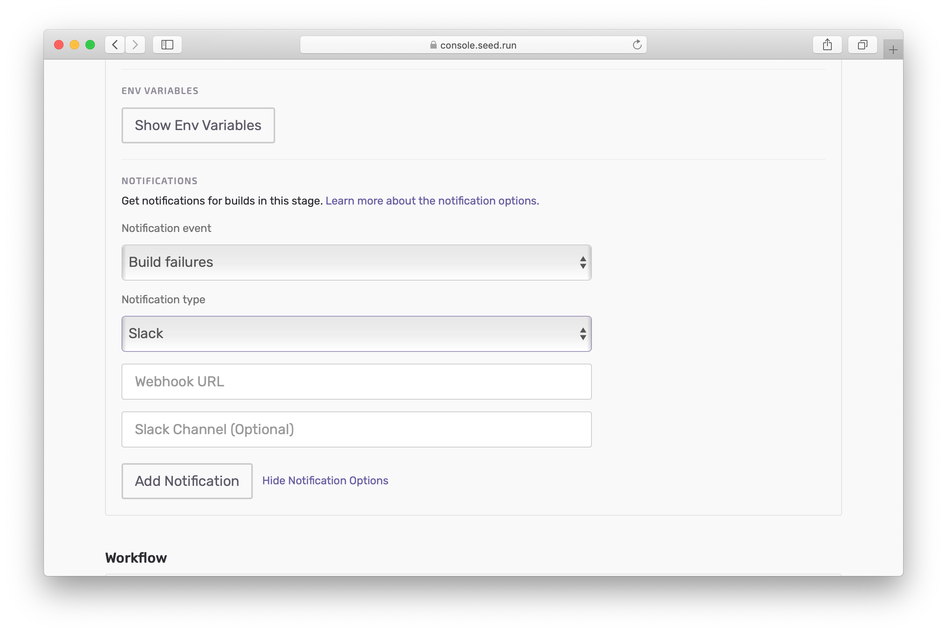
Task: Click the Add Notification button
Action: (186, 480)
